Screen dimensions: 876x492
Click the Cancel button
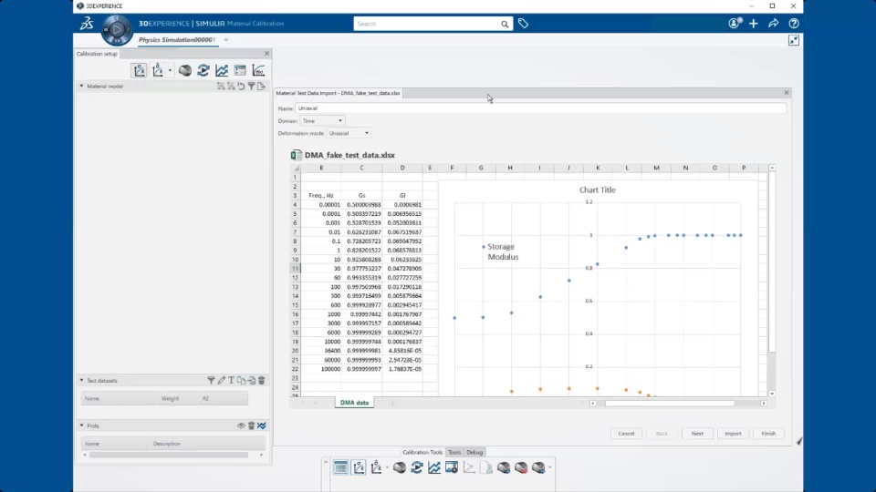tap(626, 434)
